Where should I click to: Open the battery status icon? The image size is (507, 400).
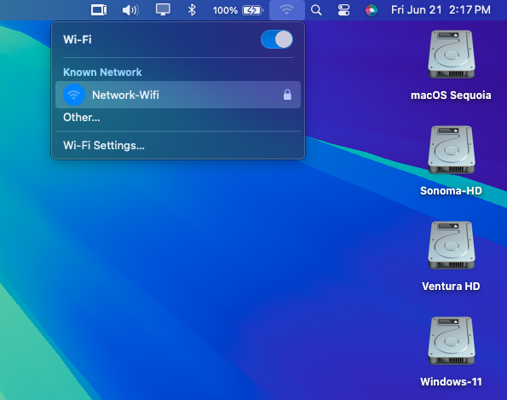point(253,10)
